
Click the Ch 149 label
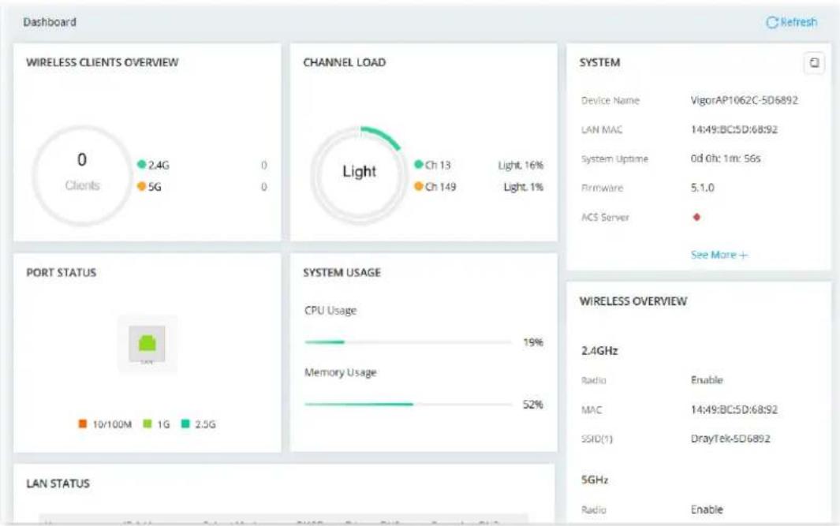[x=440, y=187]
